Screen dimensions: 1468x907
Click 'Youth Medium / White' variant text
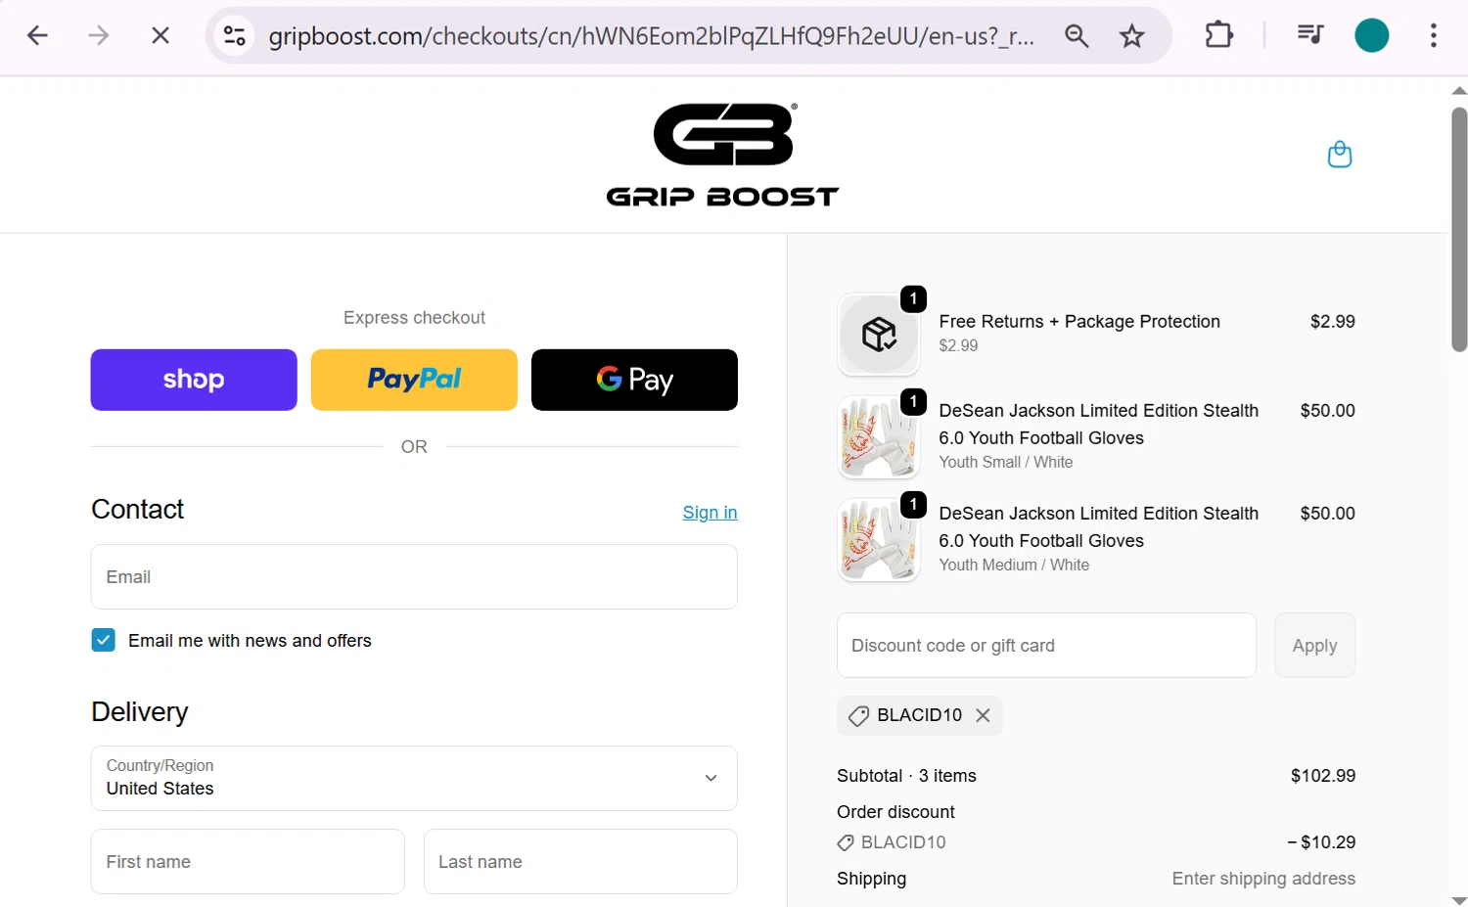1014,565
